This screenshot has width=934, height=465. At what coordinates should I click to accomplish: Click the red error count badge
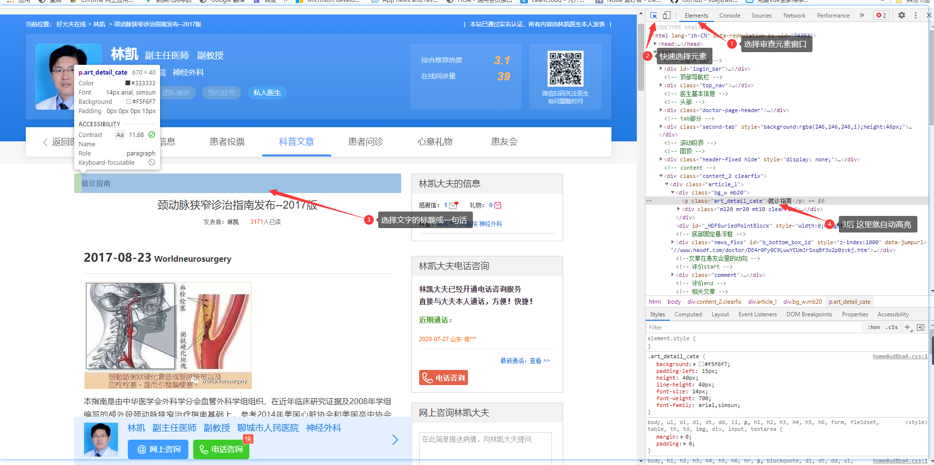(881, 16)
